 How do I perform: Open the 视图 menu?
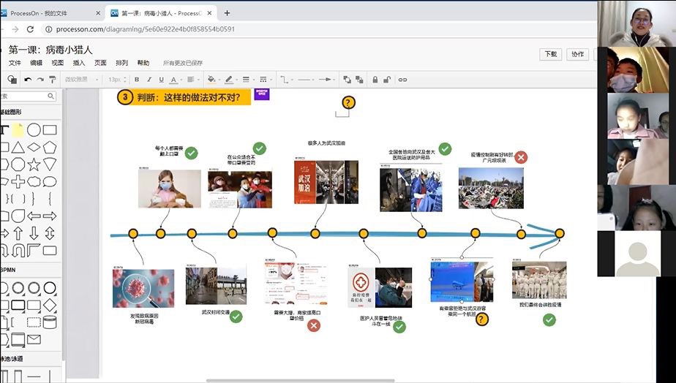click(57, 62)
